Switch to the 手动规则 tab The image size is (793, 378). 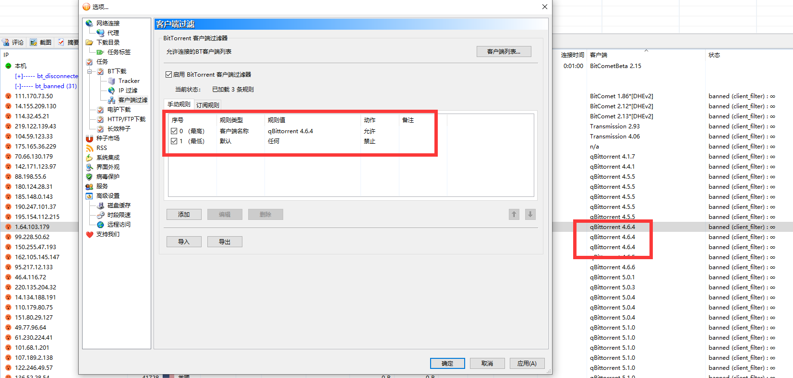[x=179, y=104]
